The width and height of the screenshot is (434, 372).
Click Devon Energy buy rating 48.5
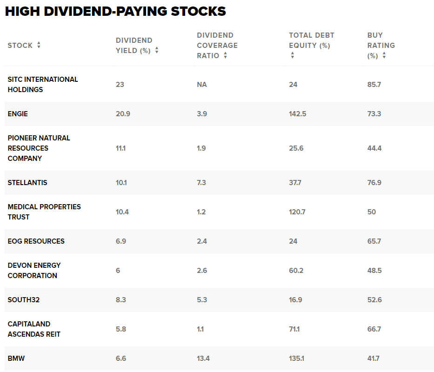pyautogui.click(x=374, y=271)
